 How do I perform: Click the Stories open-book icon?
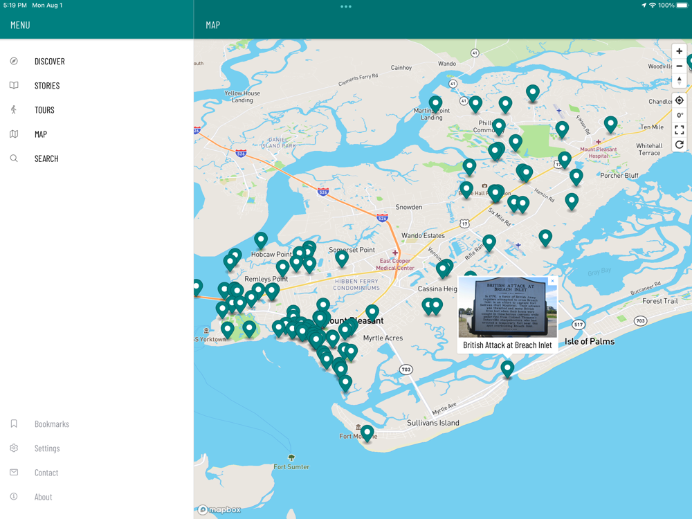tap(14, 85)
